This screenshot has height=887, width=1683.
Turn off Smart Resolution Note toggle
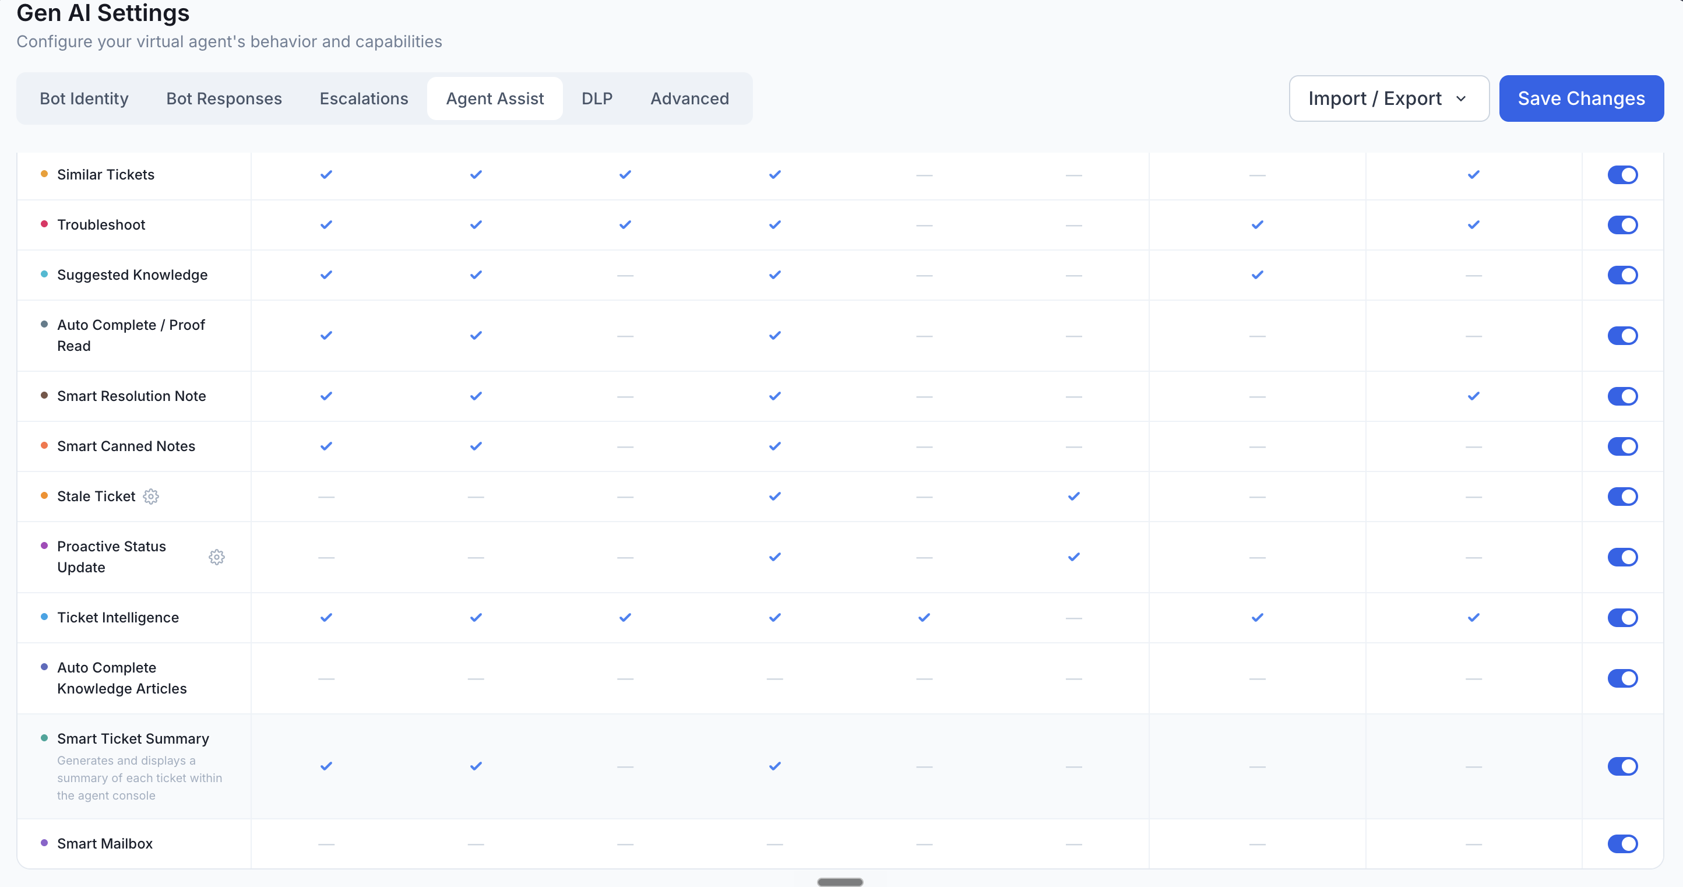[1622, 396]
